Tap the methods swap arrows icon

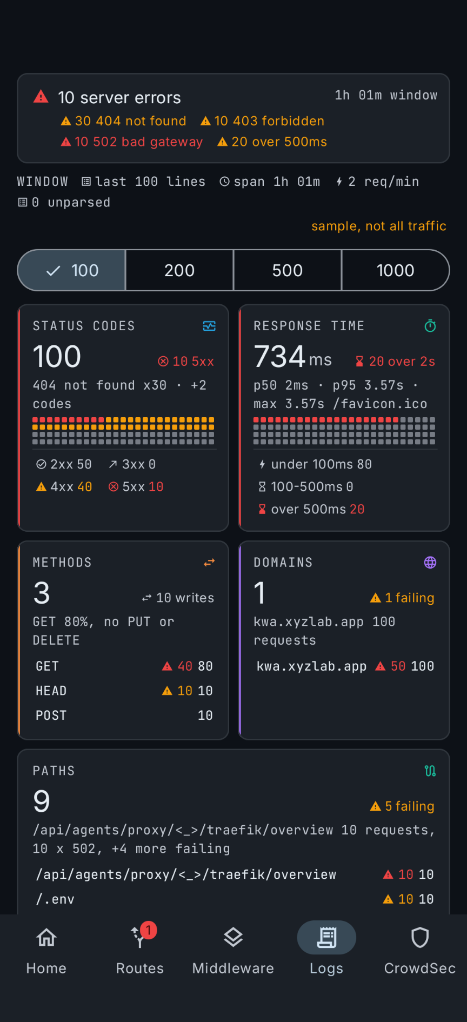pos(209,563)
